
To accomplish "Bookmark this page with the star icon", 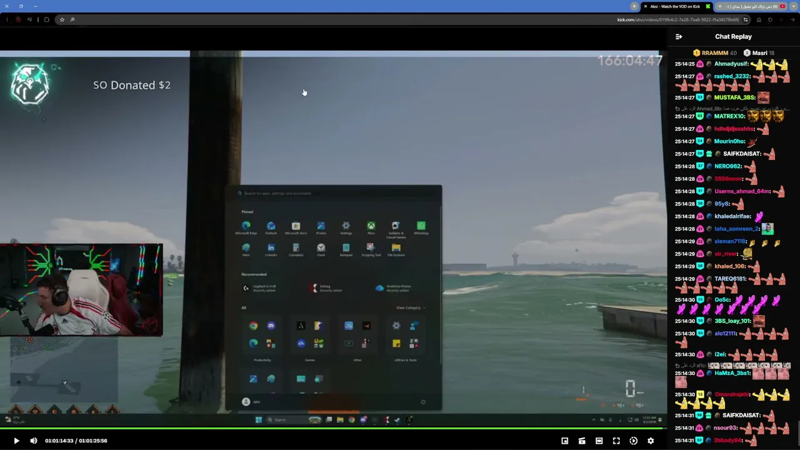I will coord(62,20).
